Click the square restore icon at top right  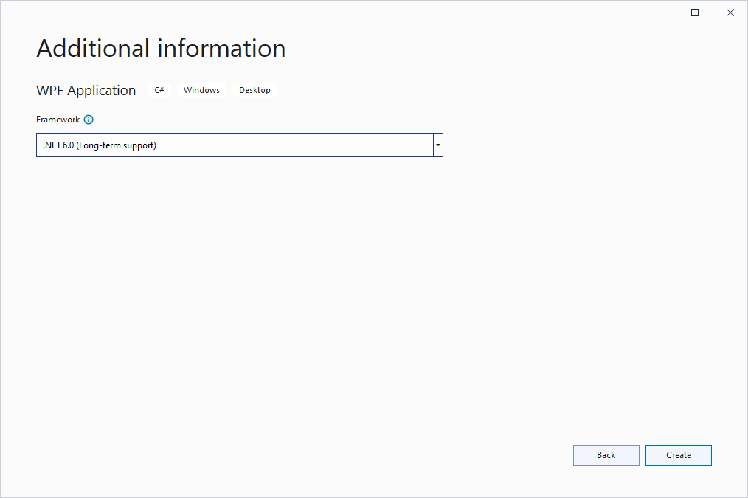694,13
